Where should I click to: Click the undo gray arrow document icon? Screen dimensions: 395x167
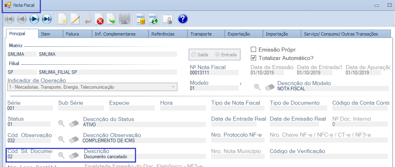[87, 19]
